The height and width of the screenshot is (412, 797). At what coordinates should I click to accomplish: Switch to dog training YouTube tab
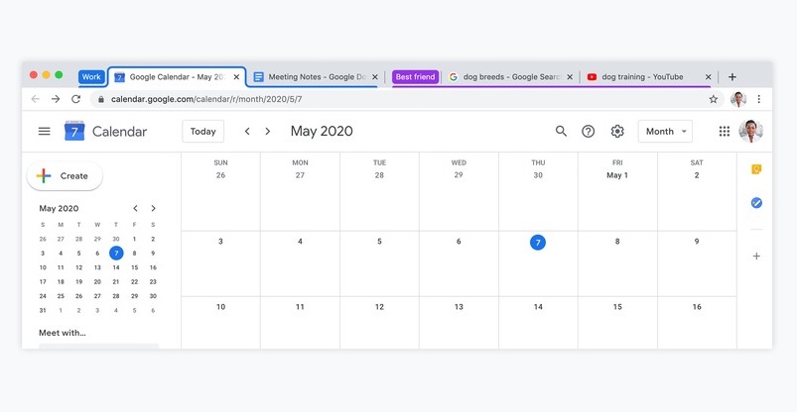(x=641, y=76)
